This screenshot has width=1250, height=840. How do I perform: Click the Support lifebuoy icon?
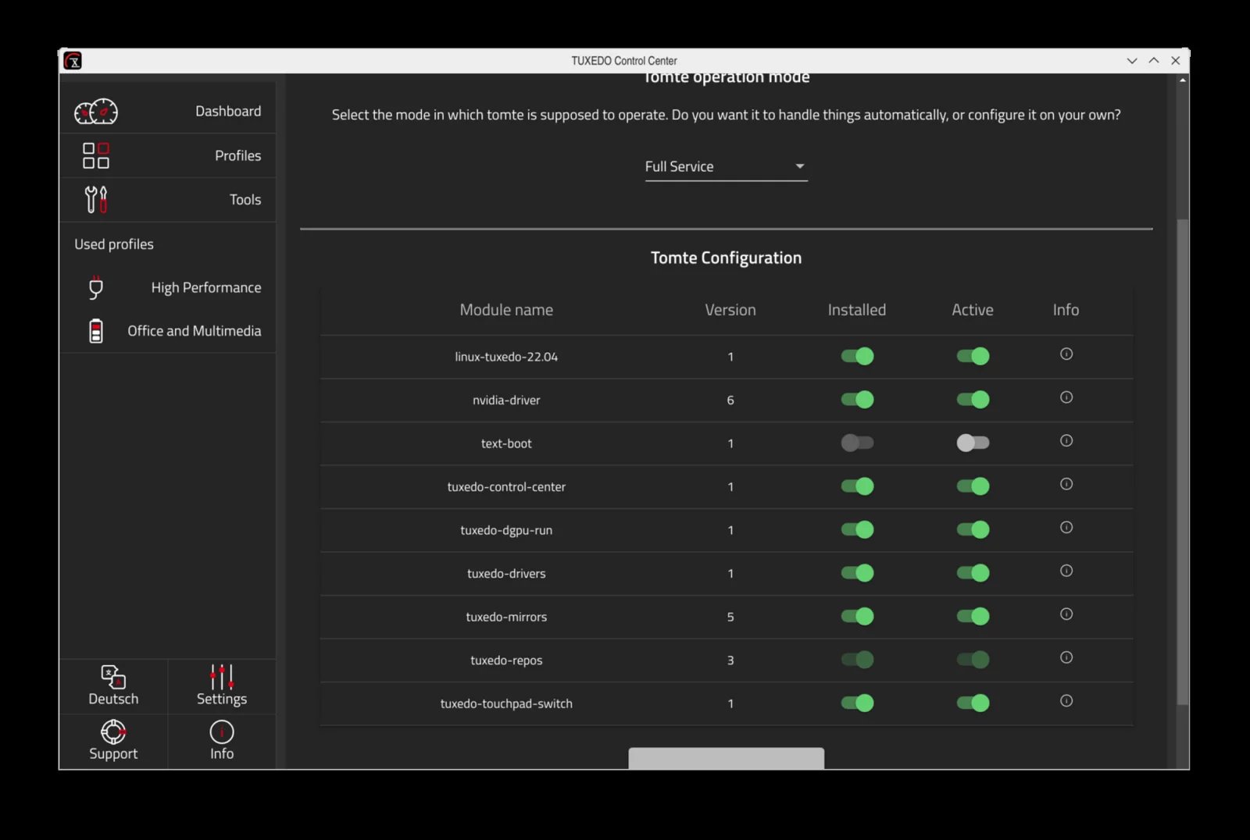[x=113, y=731]
